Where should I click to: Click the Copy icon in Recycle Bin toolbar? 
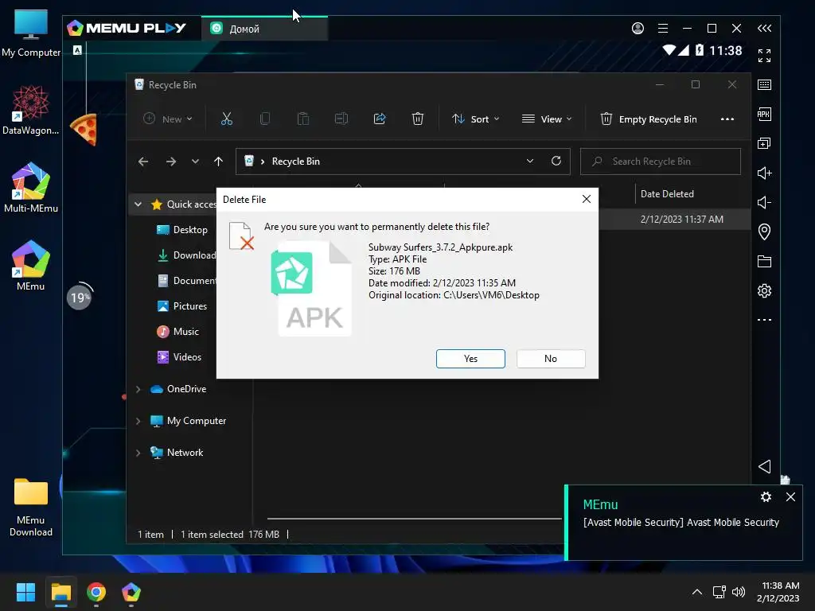(x=264, y=119)
